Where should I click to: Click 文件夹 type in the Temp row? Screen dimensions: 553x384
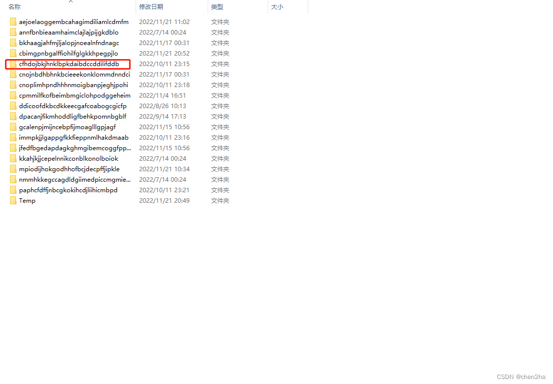(x=220, y=201)
